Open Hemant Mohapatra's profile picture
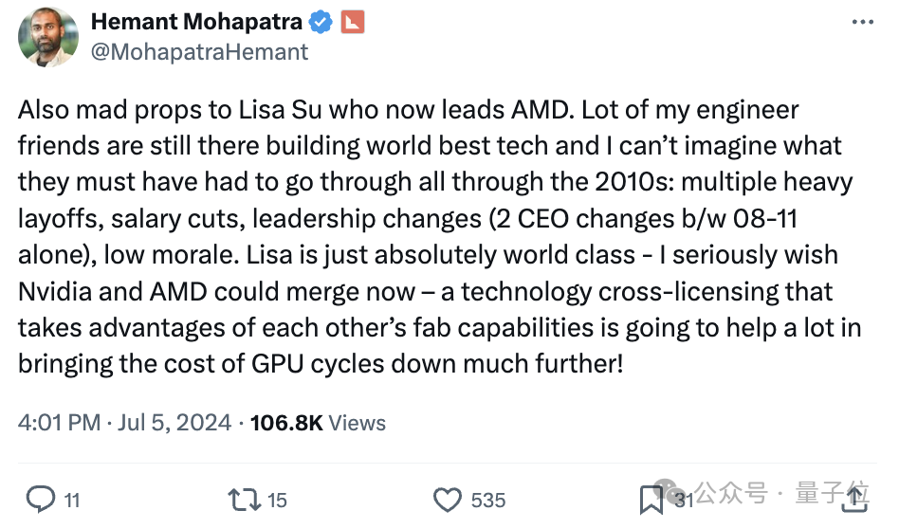This screenshot has height=529, width=899. 47,37
